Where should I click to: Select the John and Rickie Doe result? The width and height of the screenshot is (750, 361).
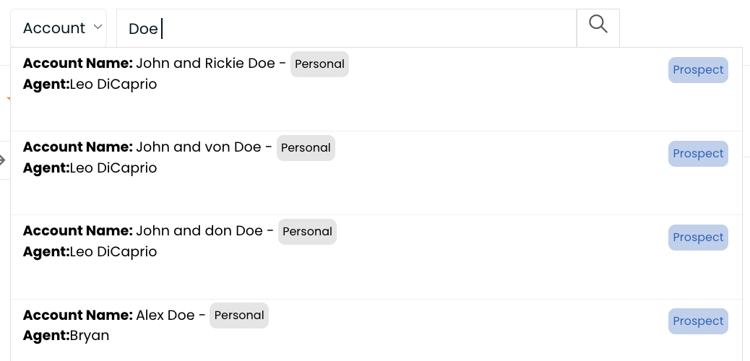click(x=376, y=90)
